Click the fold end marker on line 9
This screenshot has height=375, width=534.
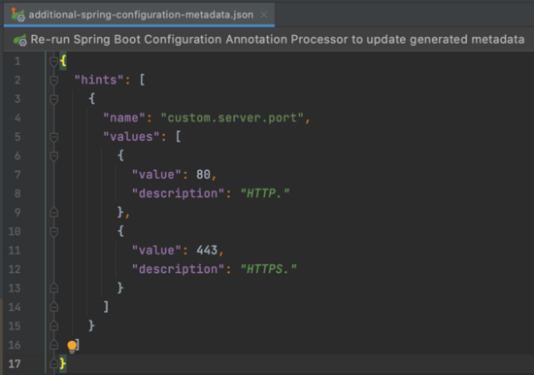[x=53, y=213]
